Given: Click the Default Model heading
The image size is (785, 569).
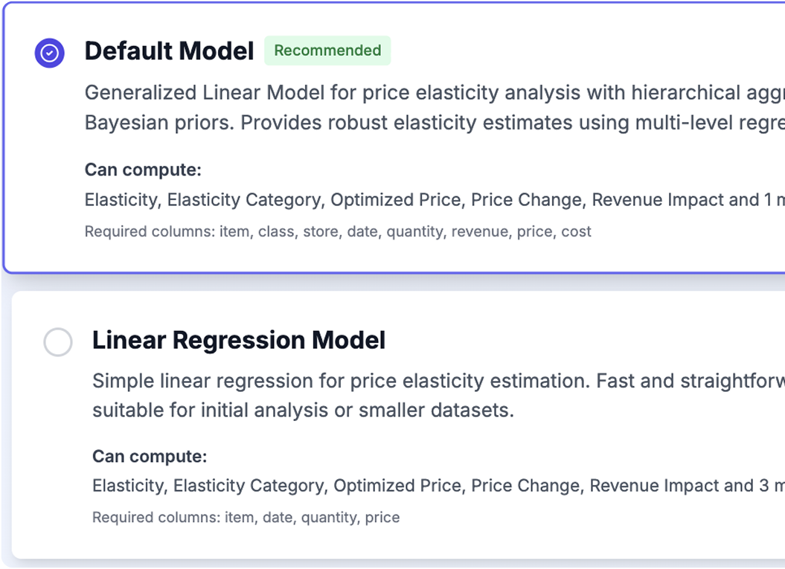Looking at the screenshot, I should tap(168, 51).
